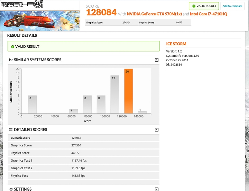Click the 3DMark Score row label

tap(20, 138)
